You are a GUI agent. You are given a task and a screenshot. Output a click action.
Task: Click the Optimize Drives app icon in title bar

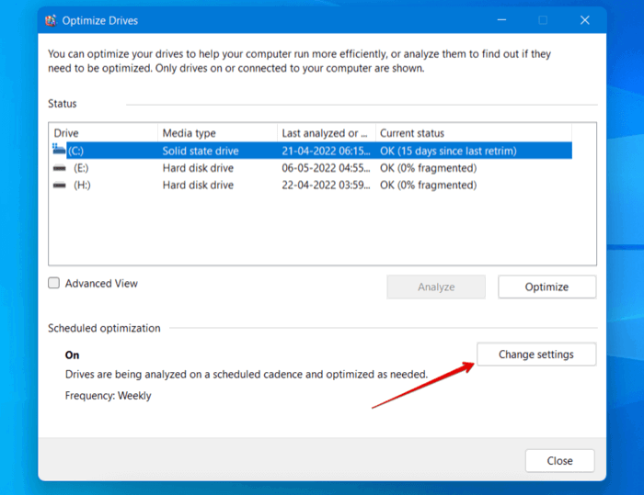click(51, 20)
